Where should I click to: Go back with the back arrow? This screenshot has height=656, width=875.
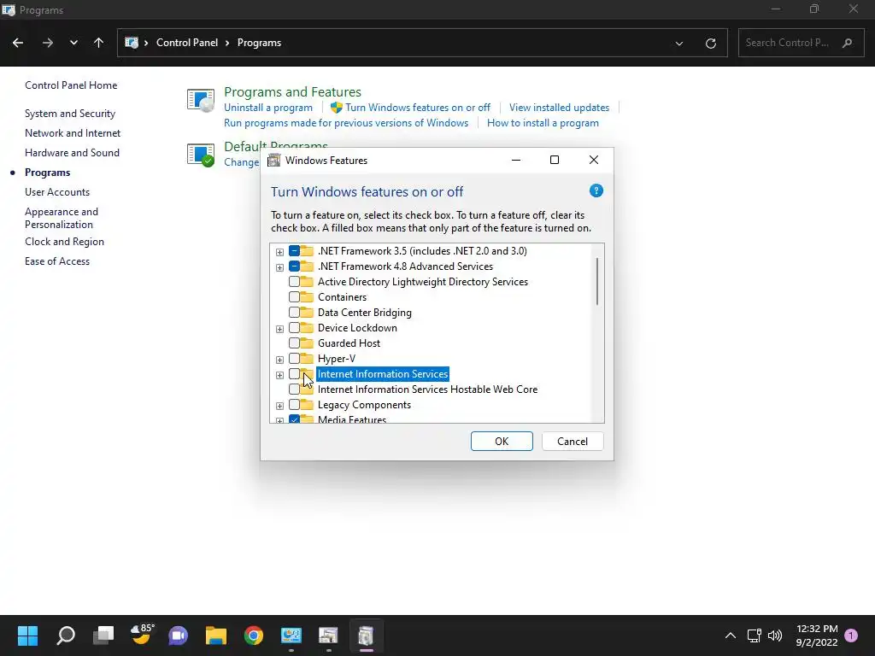pos(18,43)
